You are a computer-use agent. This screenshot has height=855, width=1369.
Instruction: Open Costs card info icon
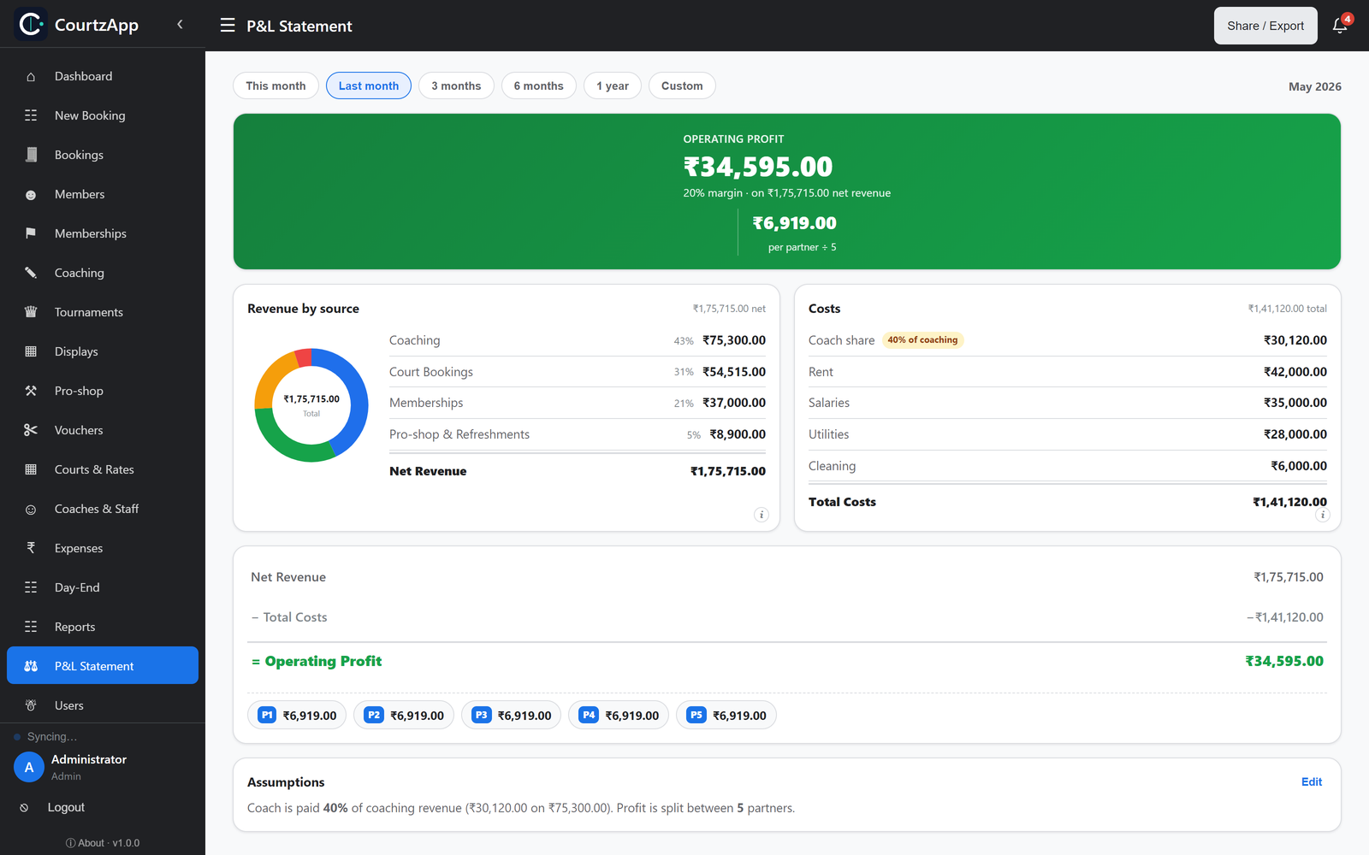click(x=1322, y=515)
